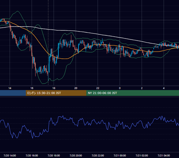Viewport: 179px width, 158px height.
Task: Click the 7/20 22:00 time label
Action: [x=98, y=155]
